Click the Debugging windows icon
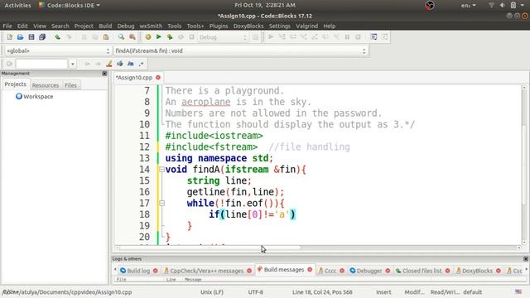This screenshot has height=298, width=530. (373, 36)
